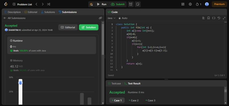
Task: Select the Submissions tab
Action: click(68, 12)
